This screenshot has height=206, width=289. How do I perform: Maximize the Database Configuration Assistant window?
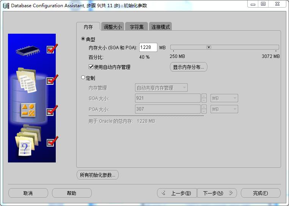(x=263, y=4)
